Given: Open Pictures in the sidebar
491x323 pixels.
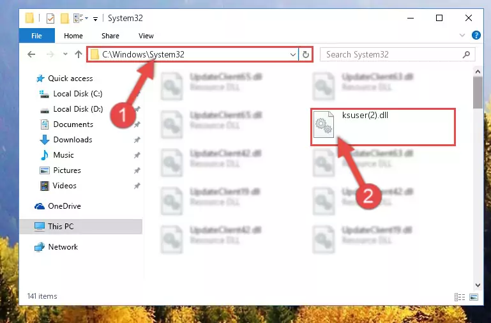Looking at the screenshot, I should [x=67, y=170].
